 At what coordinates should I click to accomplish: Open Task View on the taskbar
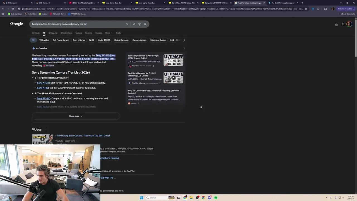178,198
